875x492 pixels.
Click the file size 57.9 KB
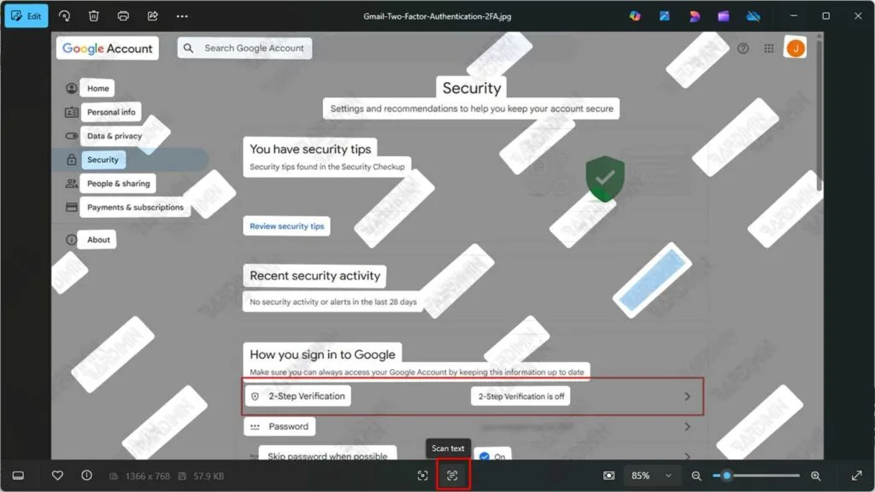[x=208, y=477]
